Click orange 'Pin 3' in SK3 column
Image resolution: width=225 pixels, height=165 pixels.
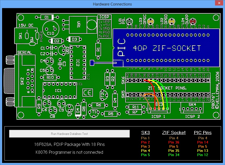[145, 146]
